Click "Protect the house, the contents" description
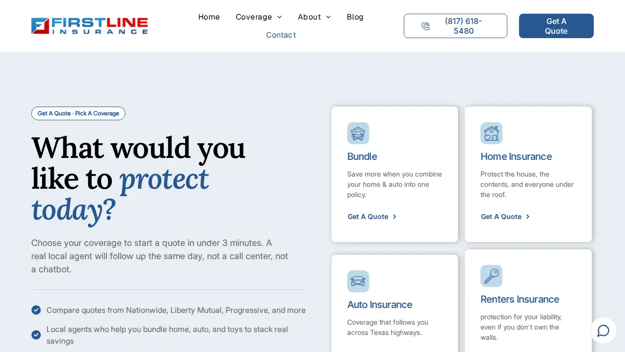 click(527, 184)
